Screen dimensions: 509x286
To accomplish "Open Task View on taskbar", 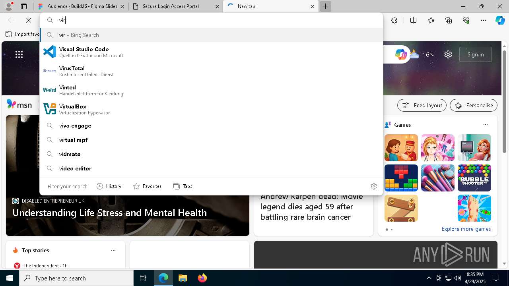I will [x=143, y=278].
